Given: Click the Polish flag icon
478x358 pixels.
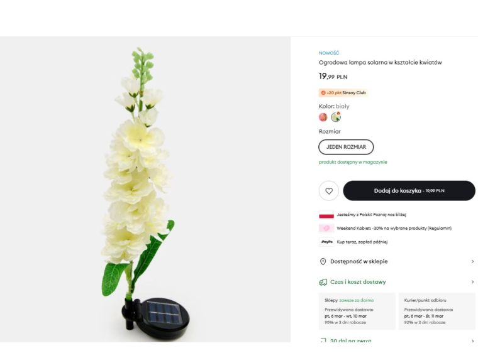Looking at the screenshot, I should [326, 215].
